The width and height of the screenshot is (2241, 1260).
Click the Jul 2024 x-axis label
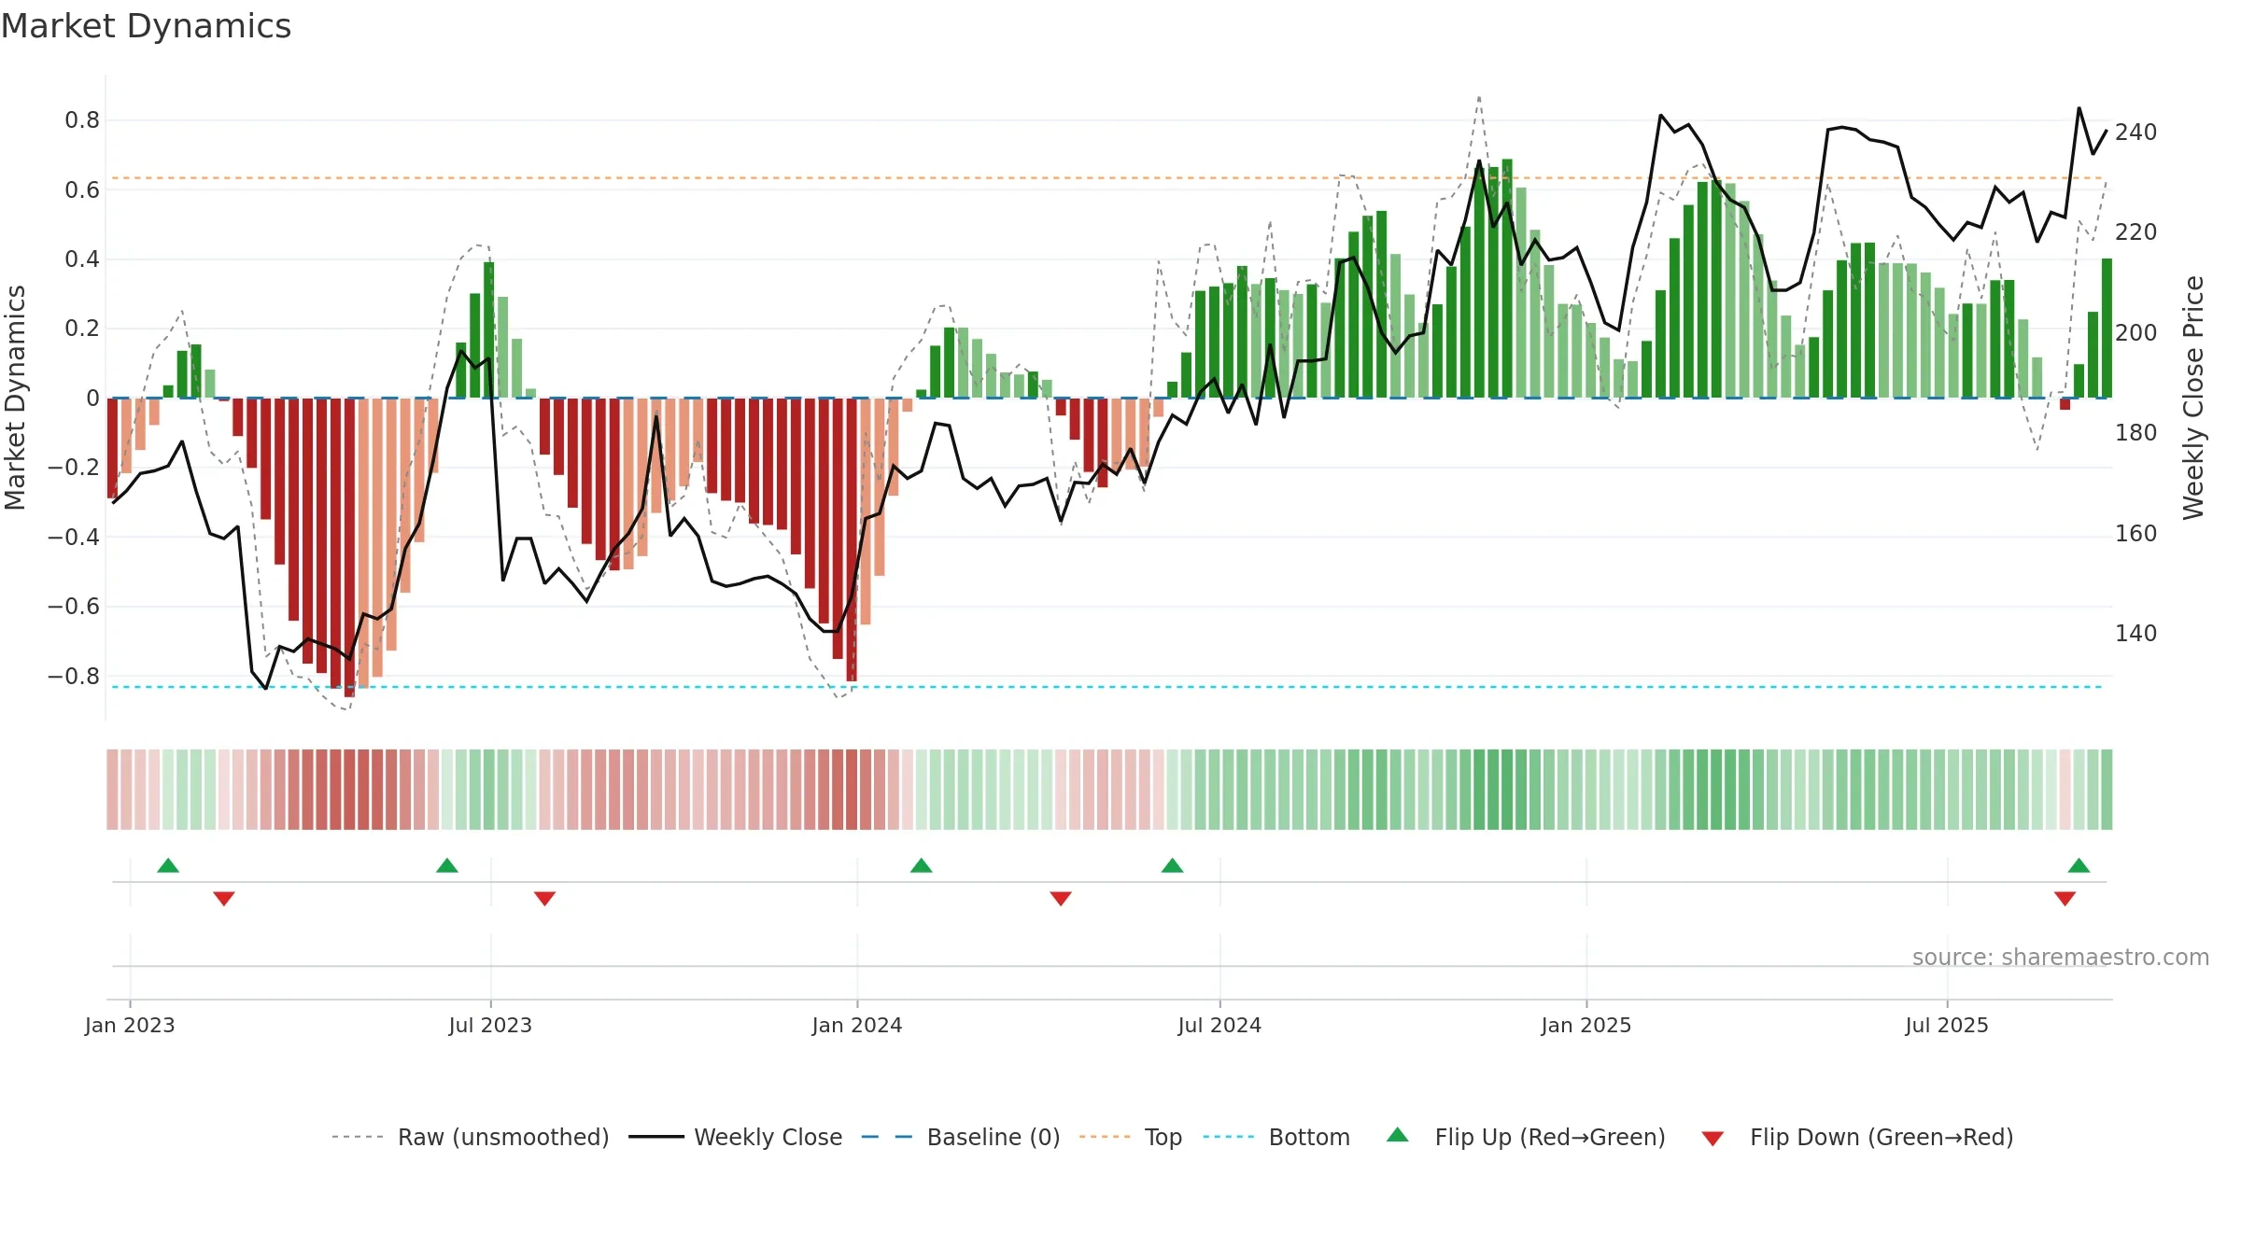tap(1219, 1025)
